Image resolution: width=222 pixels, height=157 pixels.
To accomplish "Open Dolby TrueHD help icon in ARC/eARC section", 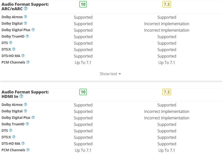I will click(27, 36).
